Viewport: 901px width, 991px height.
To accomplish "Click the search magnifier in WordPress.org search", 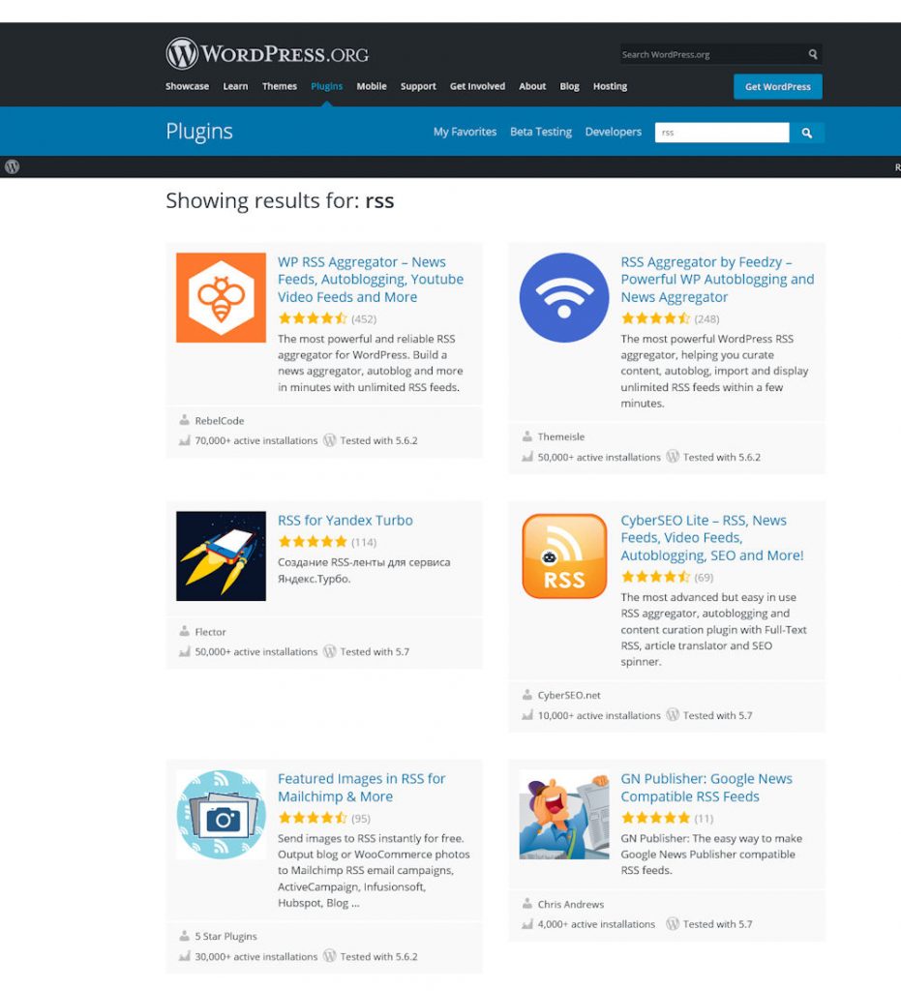I will tap(813, 54).
